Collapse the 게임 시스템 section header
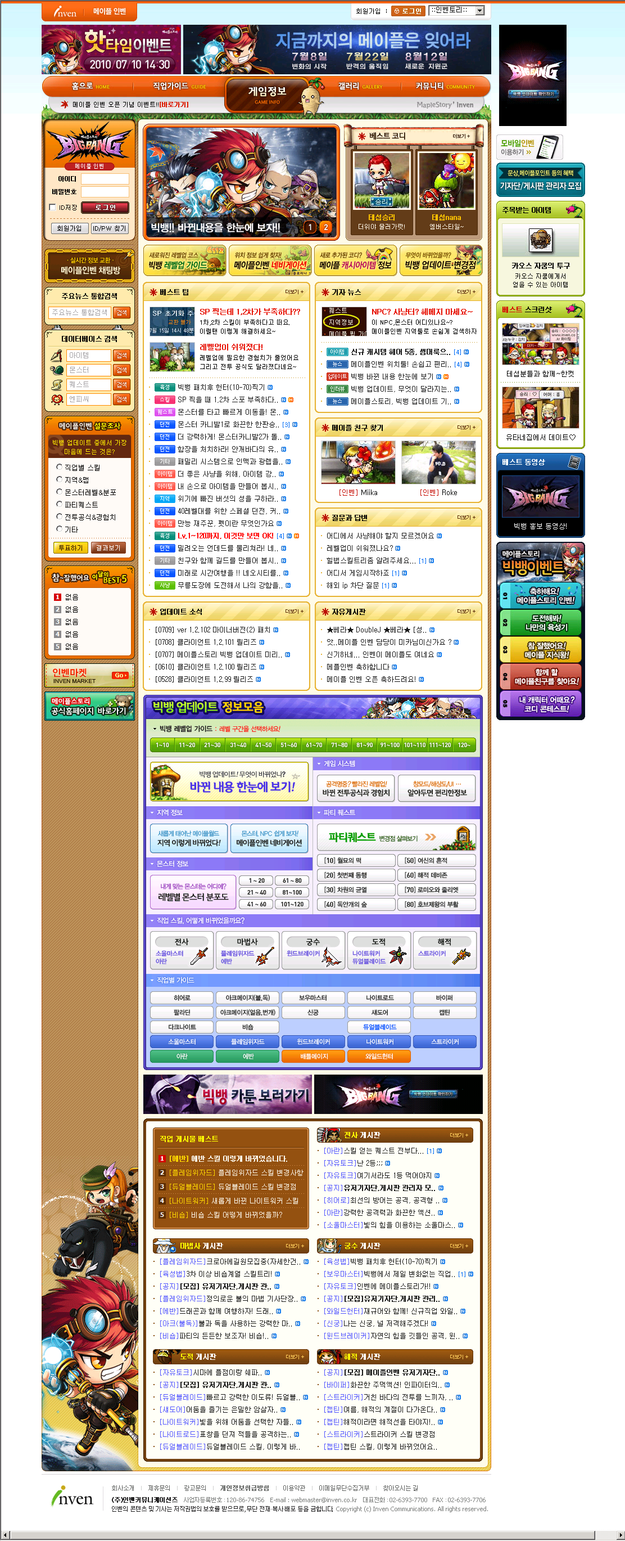This screenshot has height=1541, width=625. coord(396,763)
